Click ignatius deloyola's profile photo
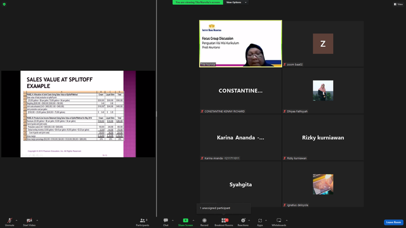This screenshot has width=406, height=228. click(323, 184)
